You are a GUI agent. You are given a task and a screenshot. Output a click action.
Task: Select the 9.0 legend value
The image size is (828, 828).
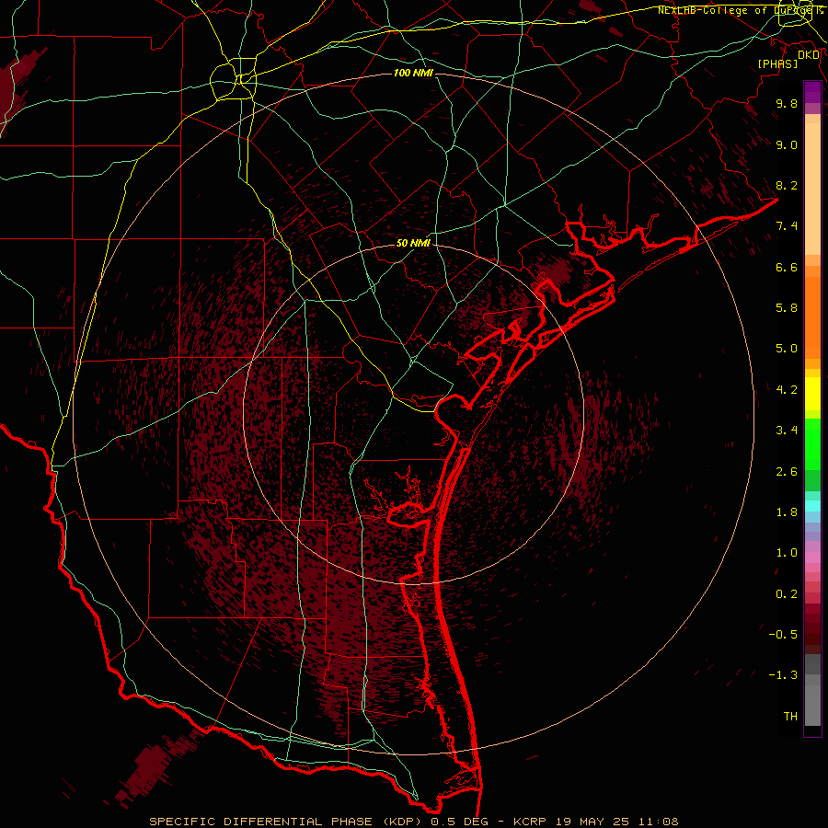coord(787,144)
